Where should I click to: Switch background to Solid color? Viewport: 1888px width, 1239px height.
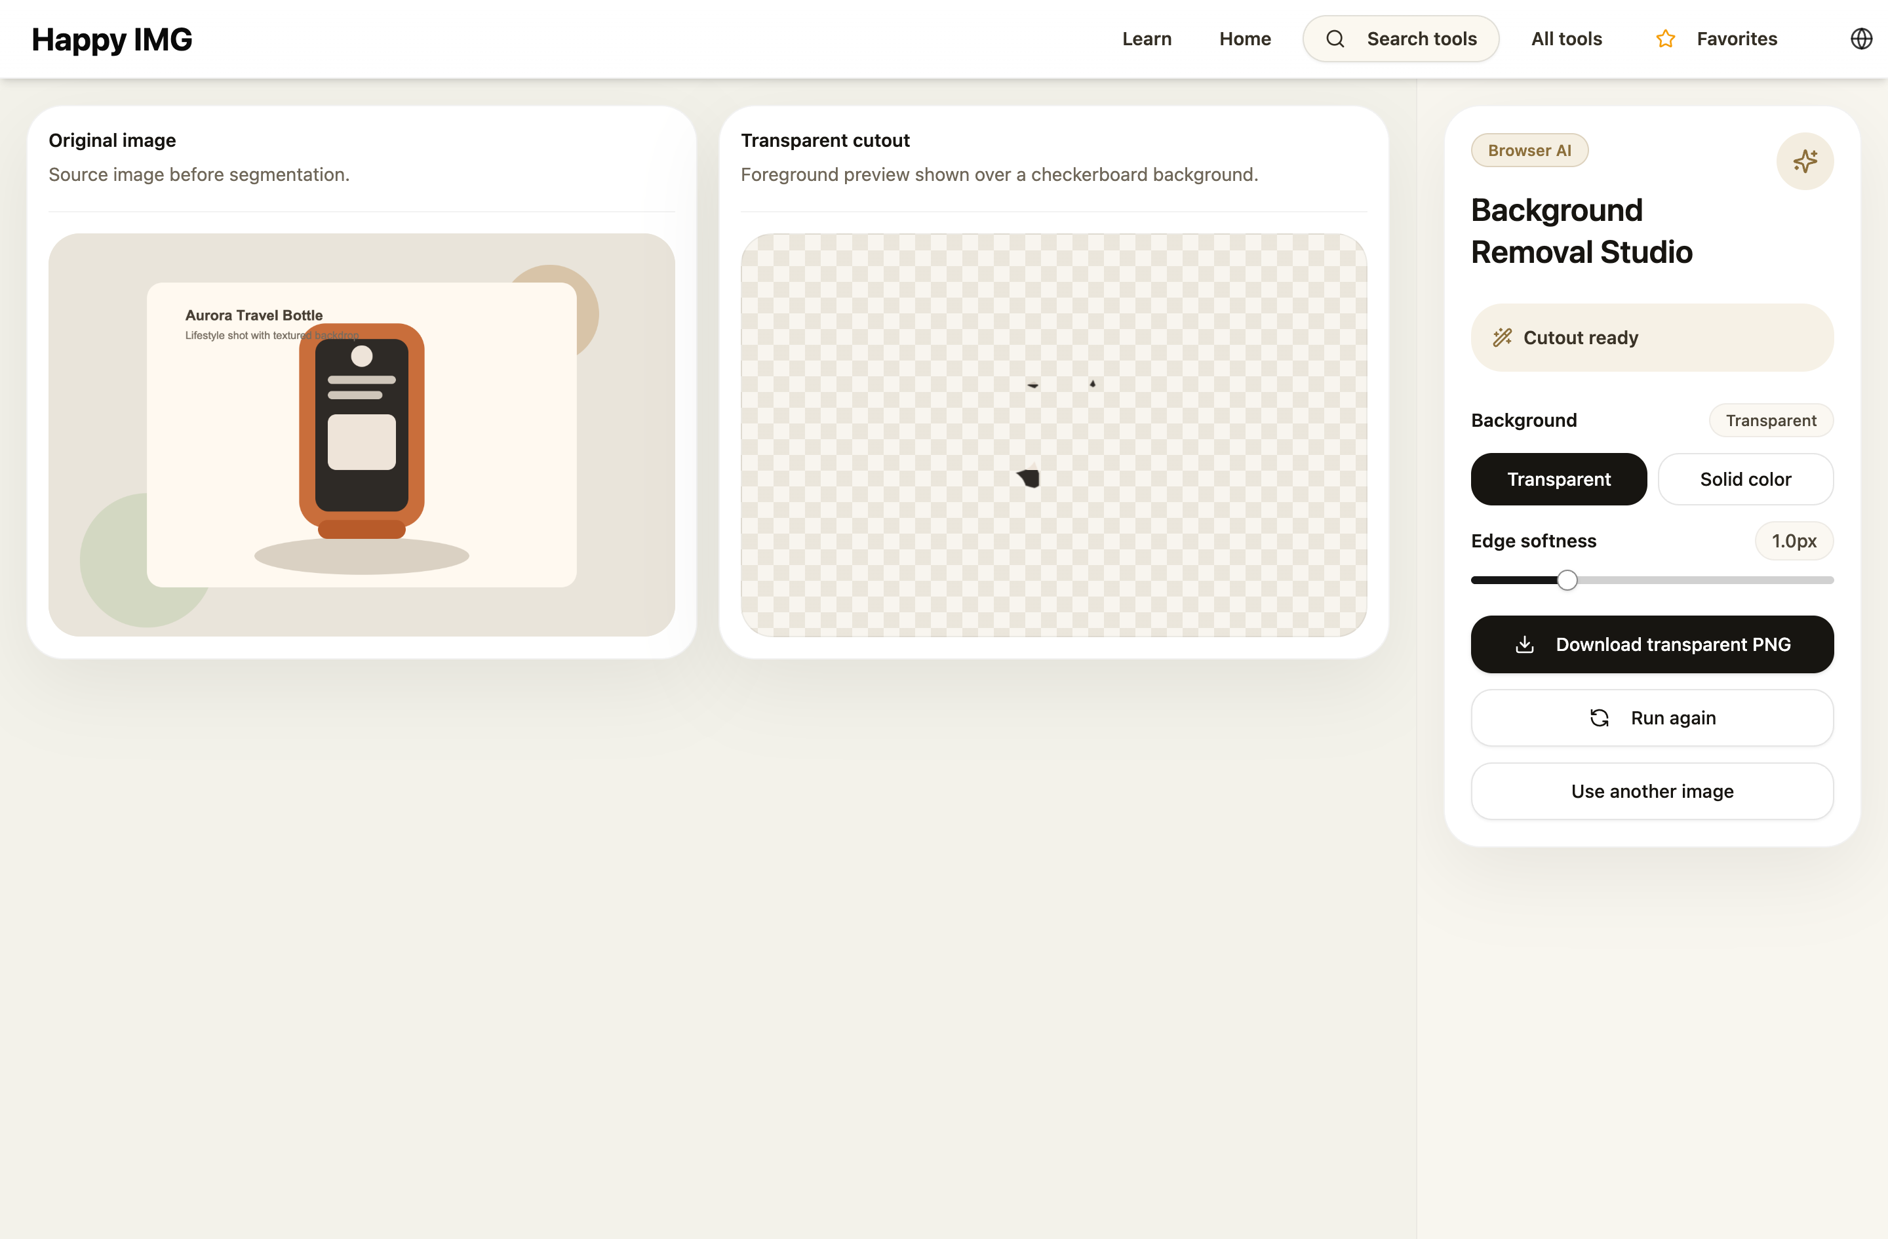1745,479
